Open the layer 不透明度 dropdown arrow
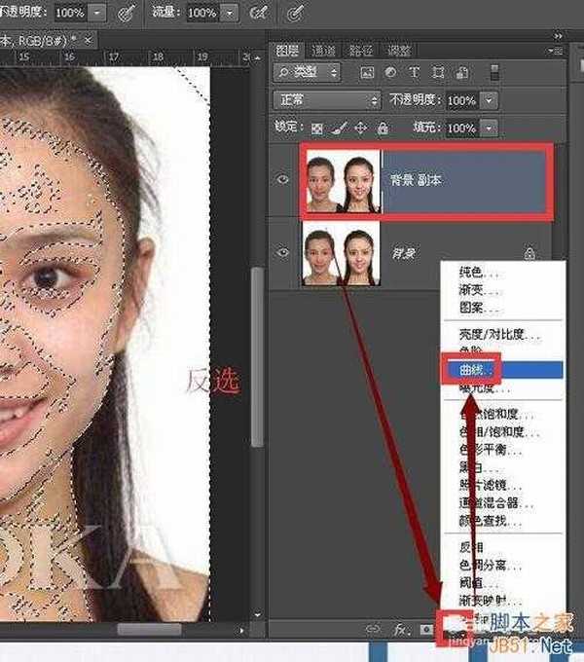Screen dimensions: 584x662 tap(488, 100)
